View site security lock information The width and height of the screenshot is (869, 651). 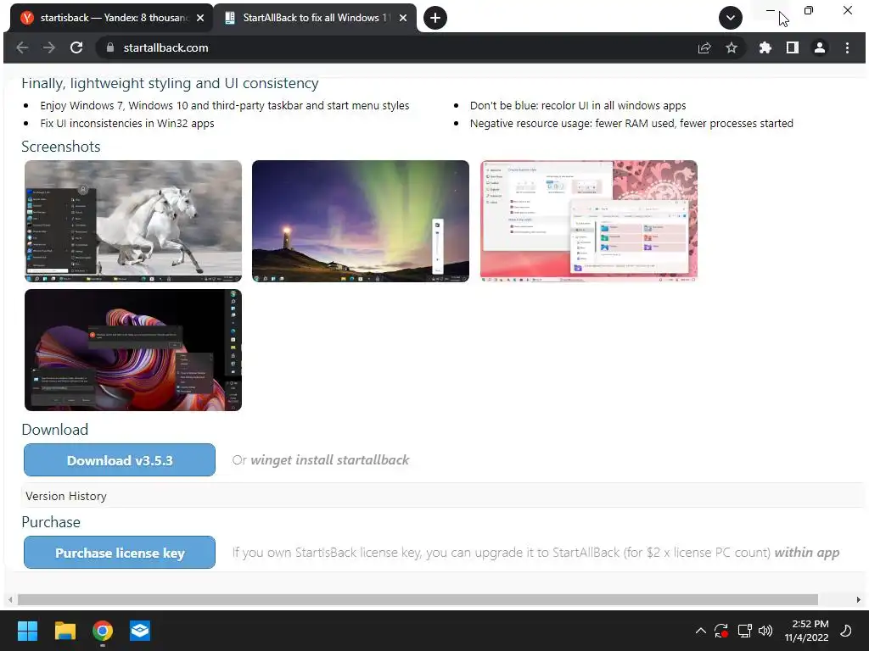[x=110, y=47]
